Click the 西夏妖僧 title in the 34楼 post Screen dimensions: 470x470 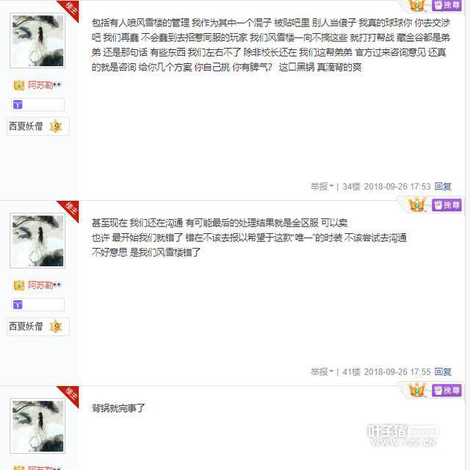click(26, 127)
